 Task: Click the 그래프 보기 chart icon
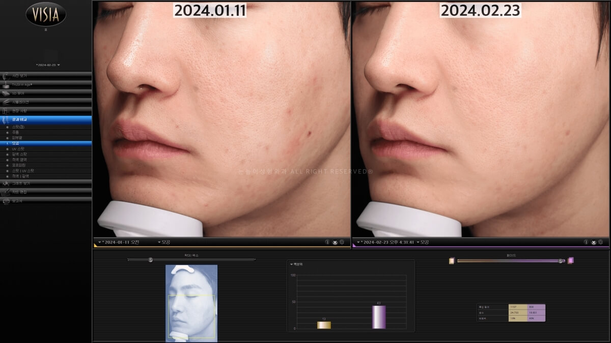tap(6, 183)
